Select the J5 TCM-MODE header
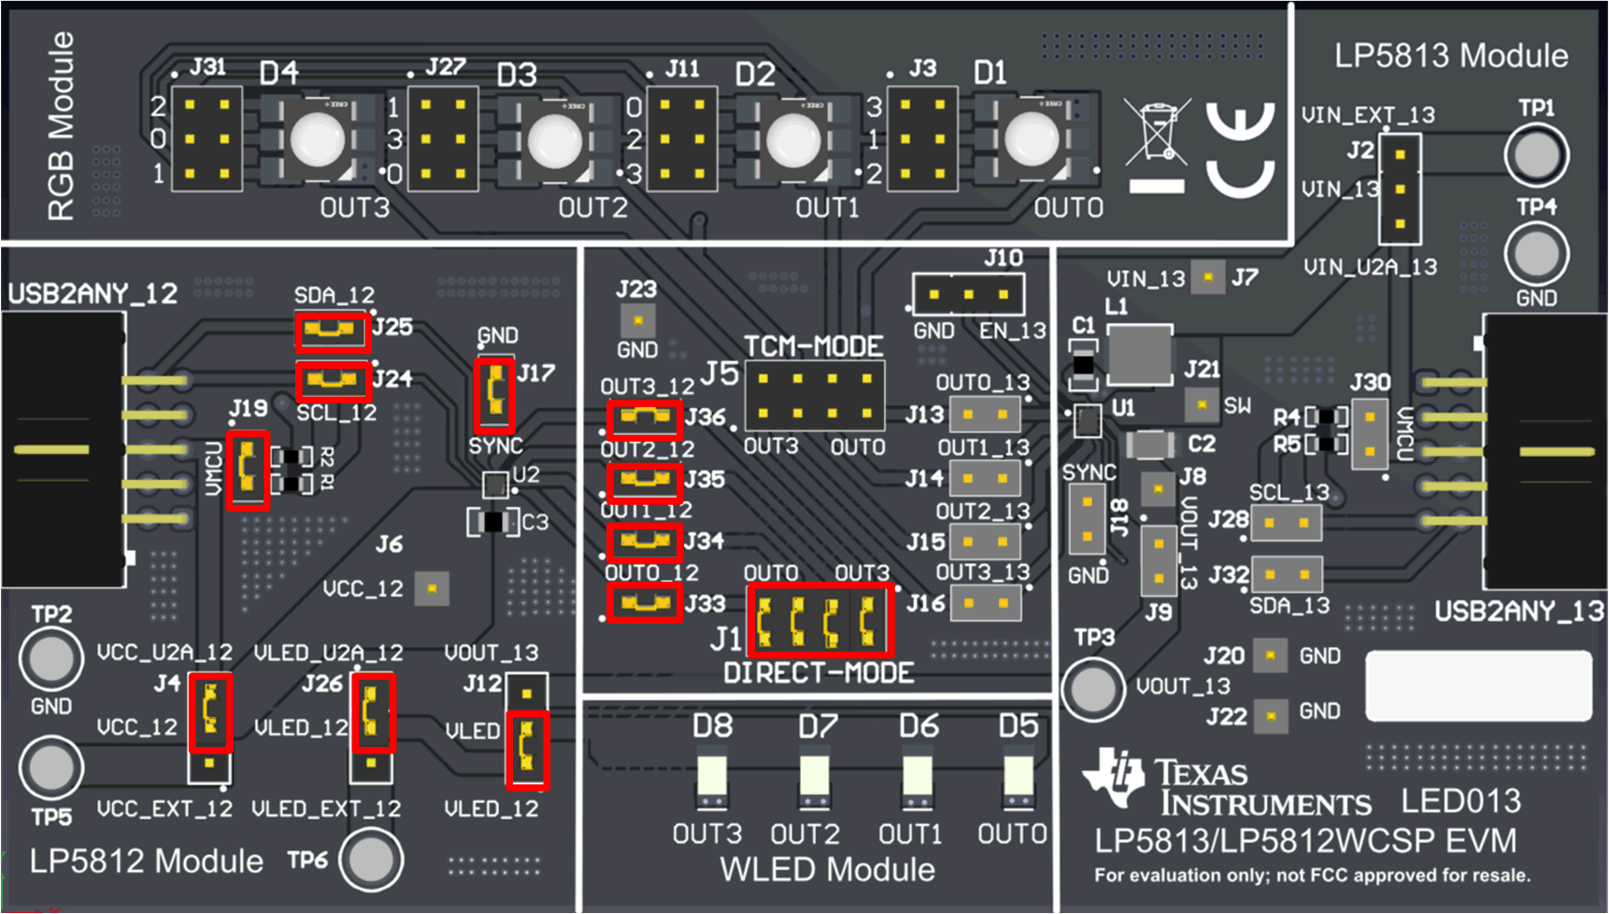Image resolution: width=1609 pixels, height=914 pixels. pos(815,396)
